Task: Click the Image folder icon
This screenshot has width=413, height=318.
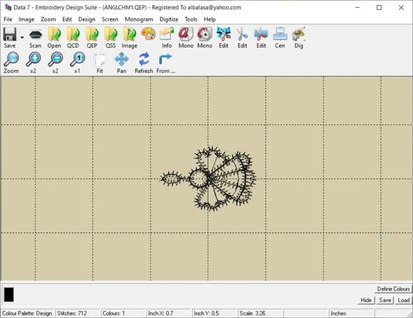Action: pos(130,34)
